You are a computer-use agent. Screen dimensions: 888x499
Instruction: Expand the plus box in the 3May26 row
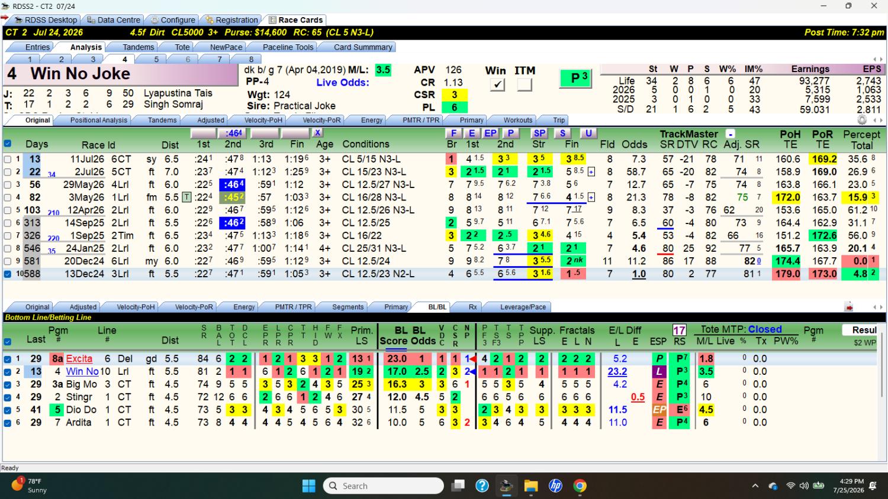[591, 197]
